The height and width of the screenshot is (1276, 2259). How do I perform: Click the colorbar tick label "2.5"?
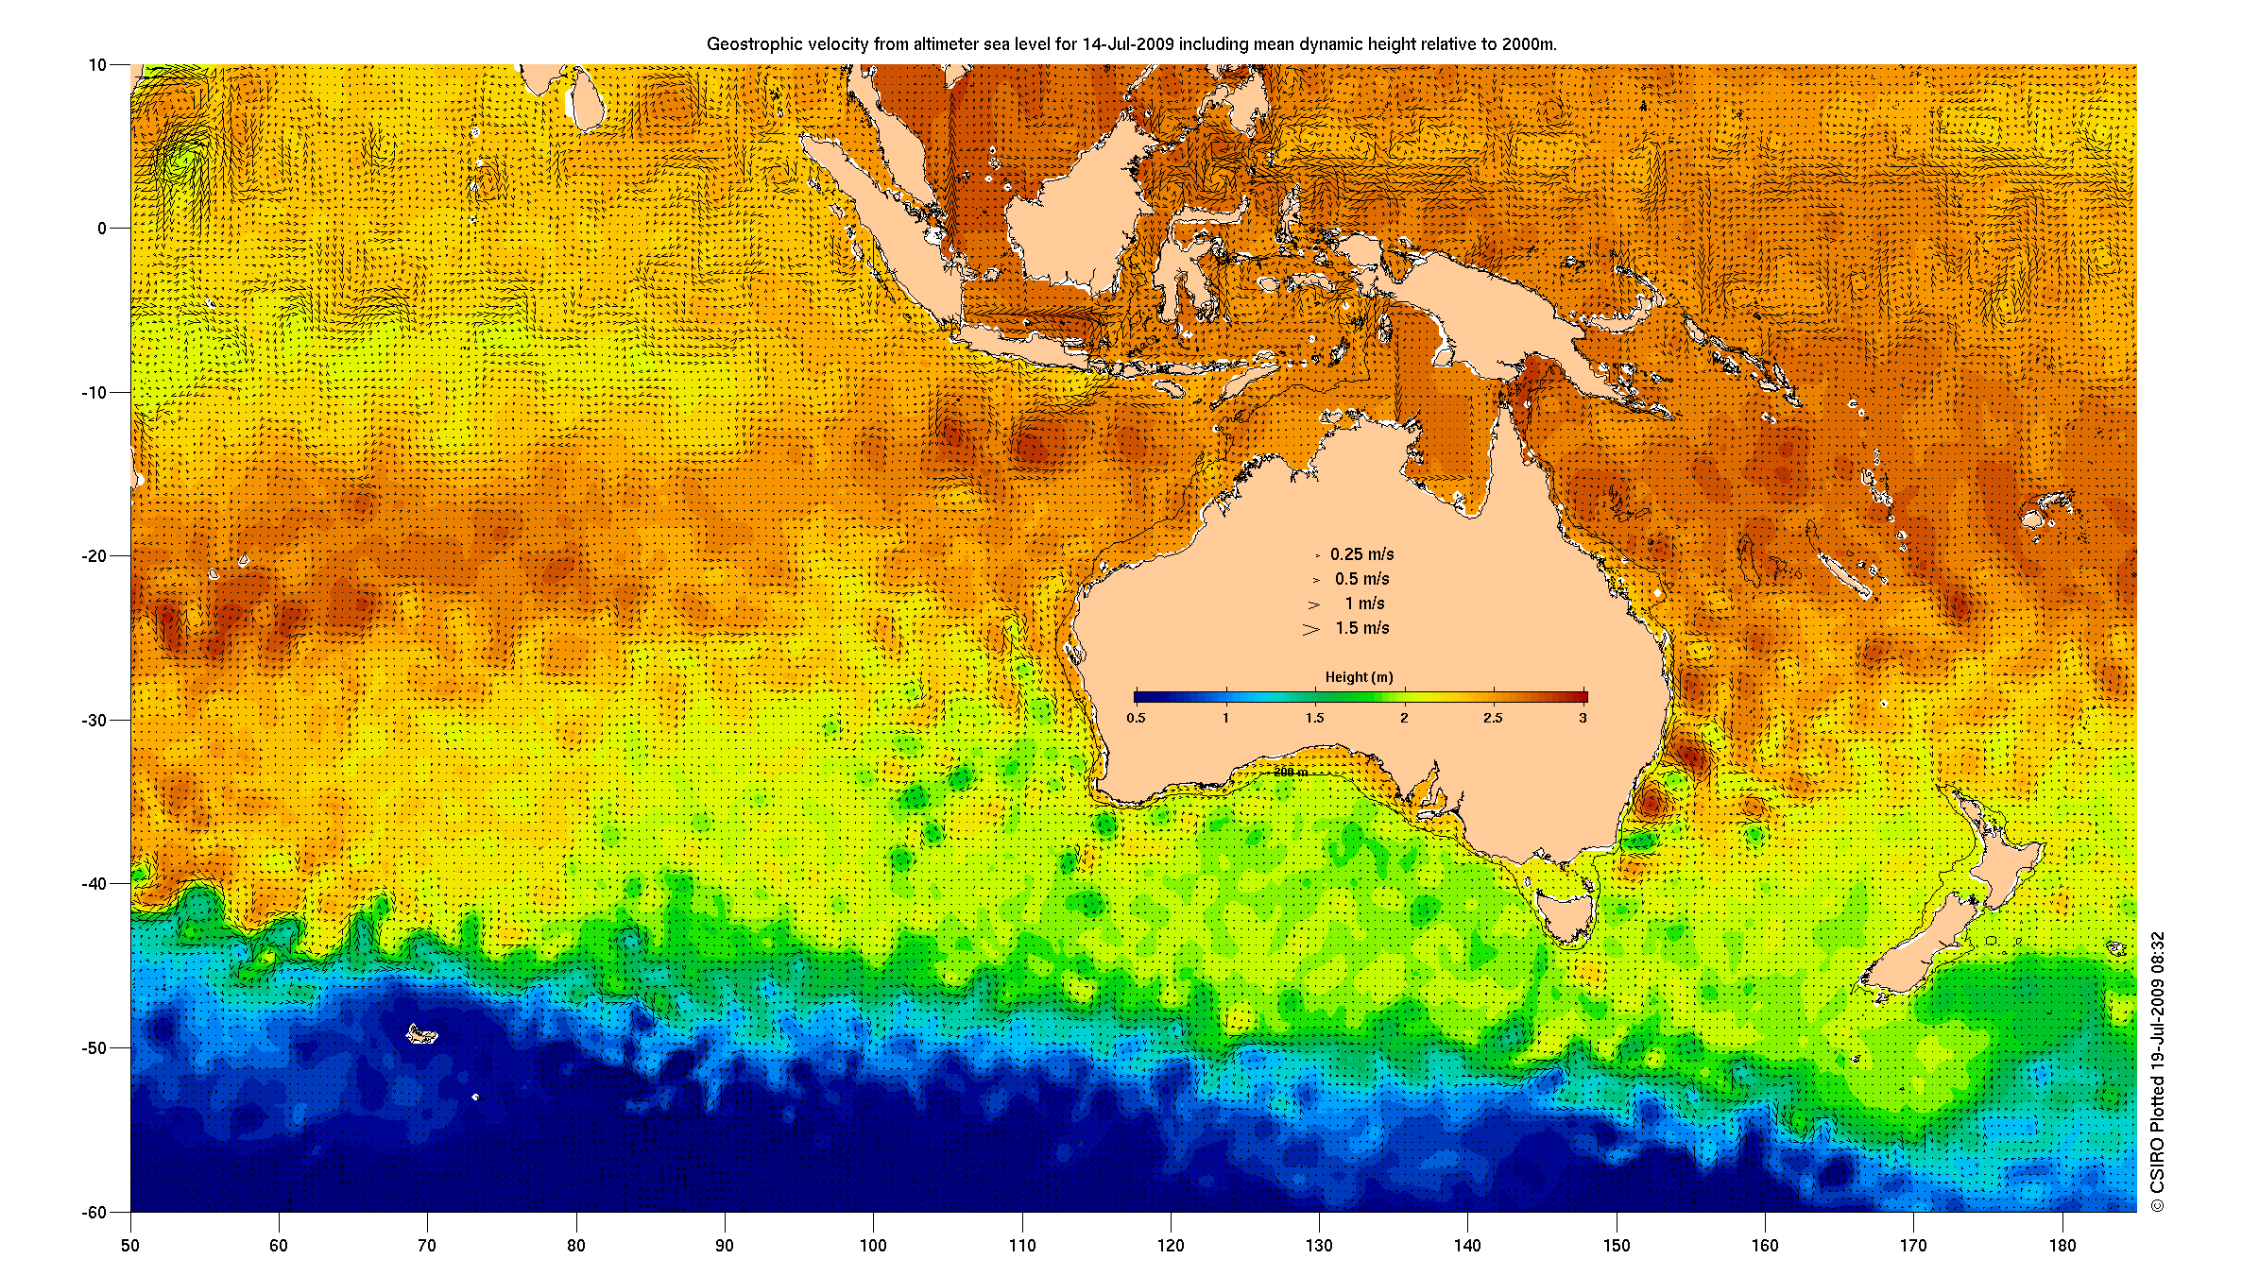(1493, 718)
